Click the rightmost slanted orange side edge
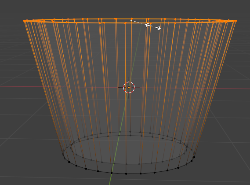The image size is (250, 185). (215, 88)
